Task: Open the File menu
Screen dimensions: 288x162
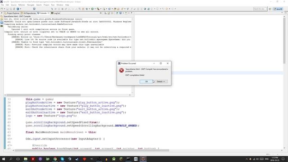Action: [x=2, y=5]
